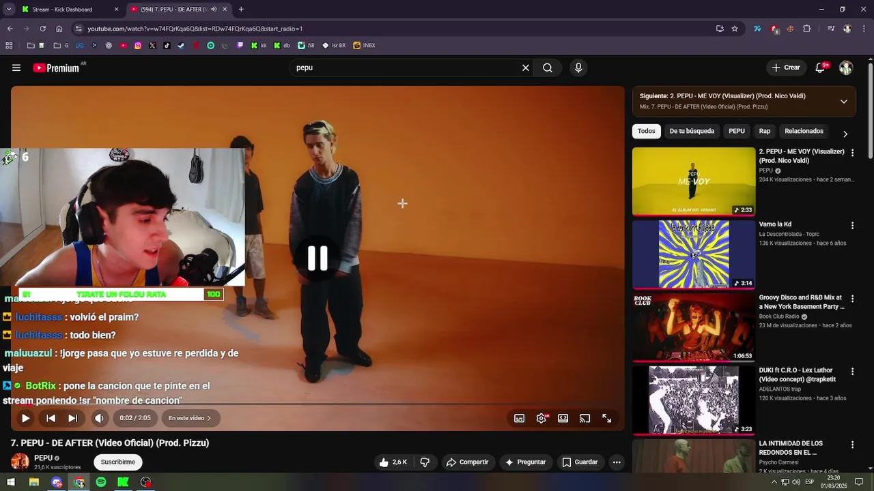Open the Instagram bookmark
This screenshot has width=874, height=491.
[x=138, y=46]
